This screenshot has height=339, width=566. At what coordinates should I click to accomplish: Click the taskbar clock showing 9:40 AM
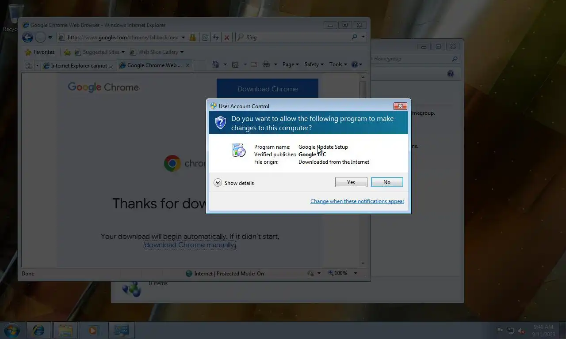point(543,331)
